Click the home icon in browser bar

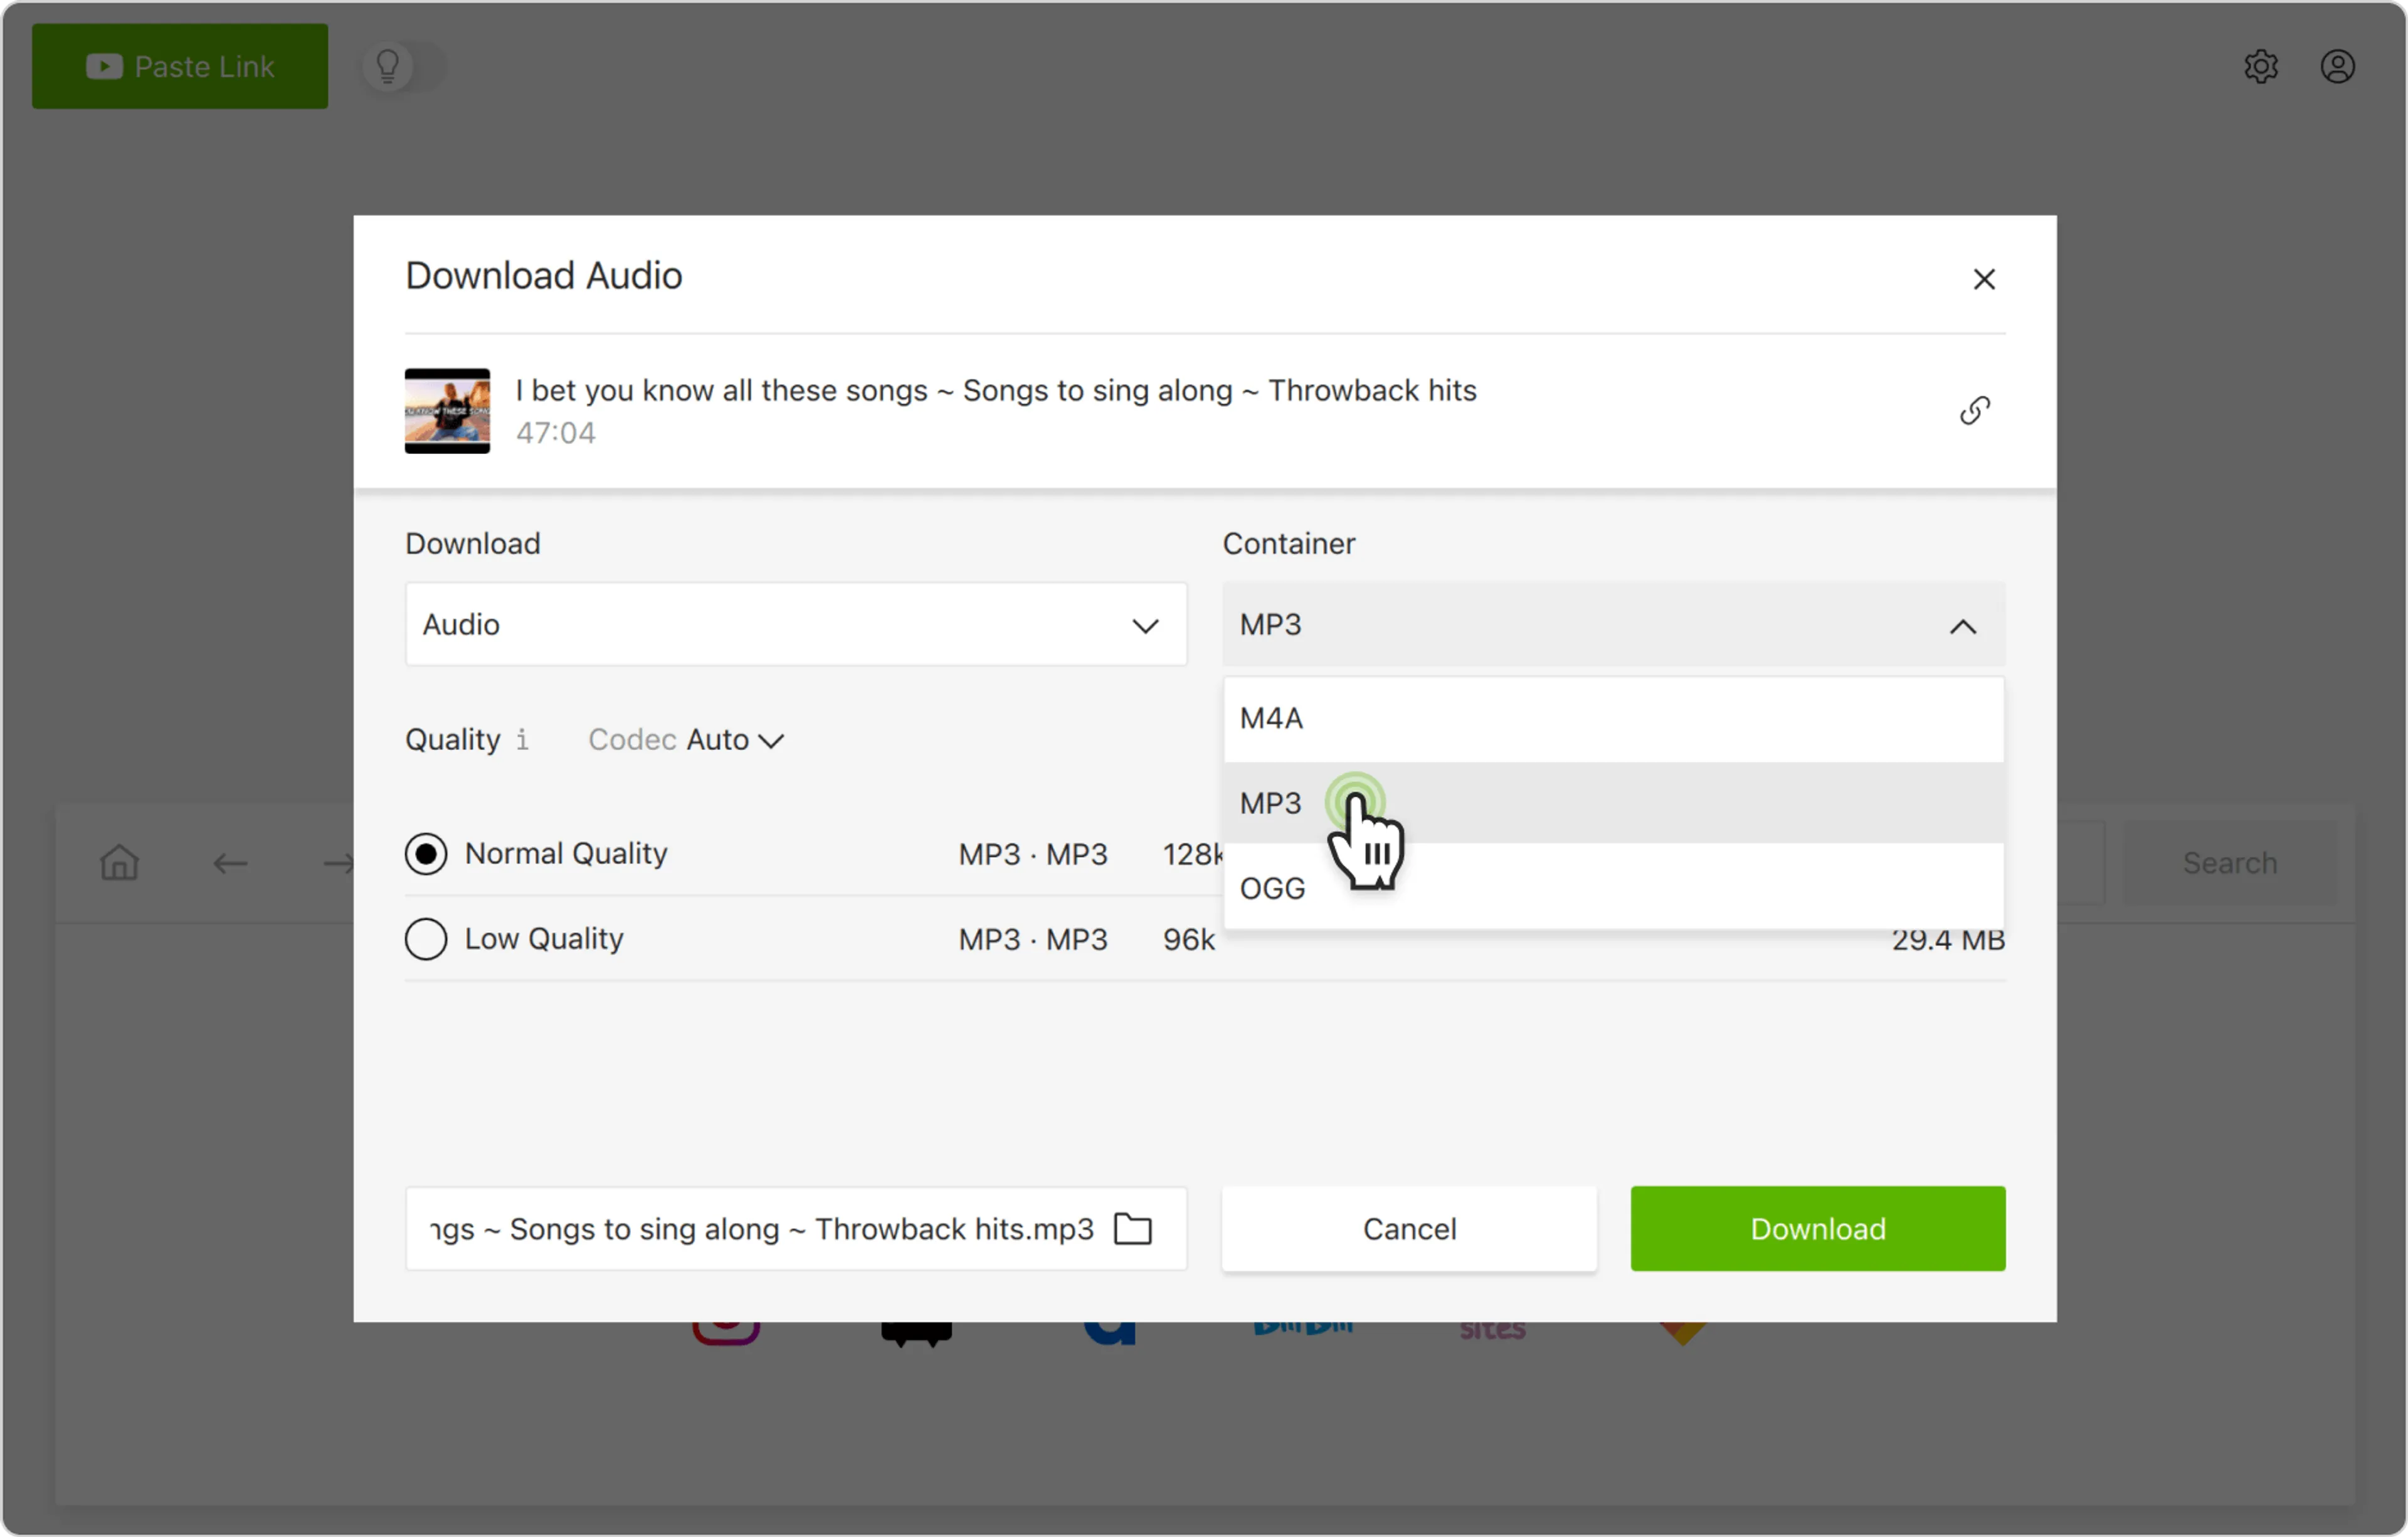pos(119,862)
